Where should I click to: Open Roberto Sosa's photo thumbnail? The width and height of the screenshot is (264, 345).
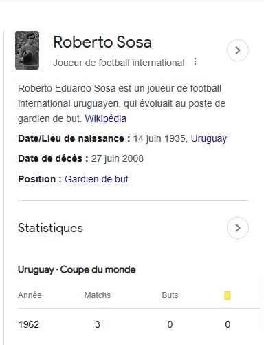point(27,50)
